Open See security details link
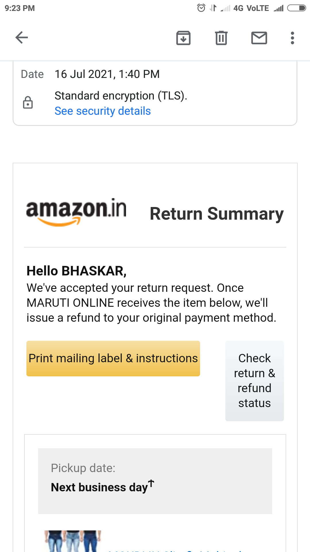The image size is (310, 552). pyautogui.click(x=102, y=111)
